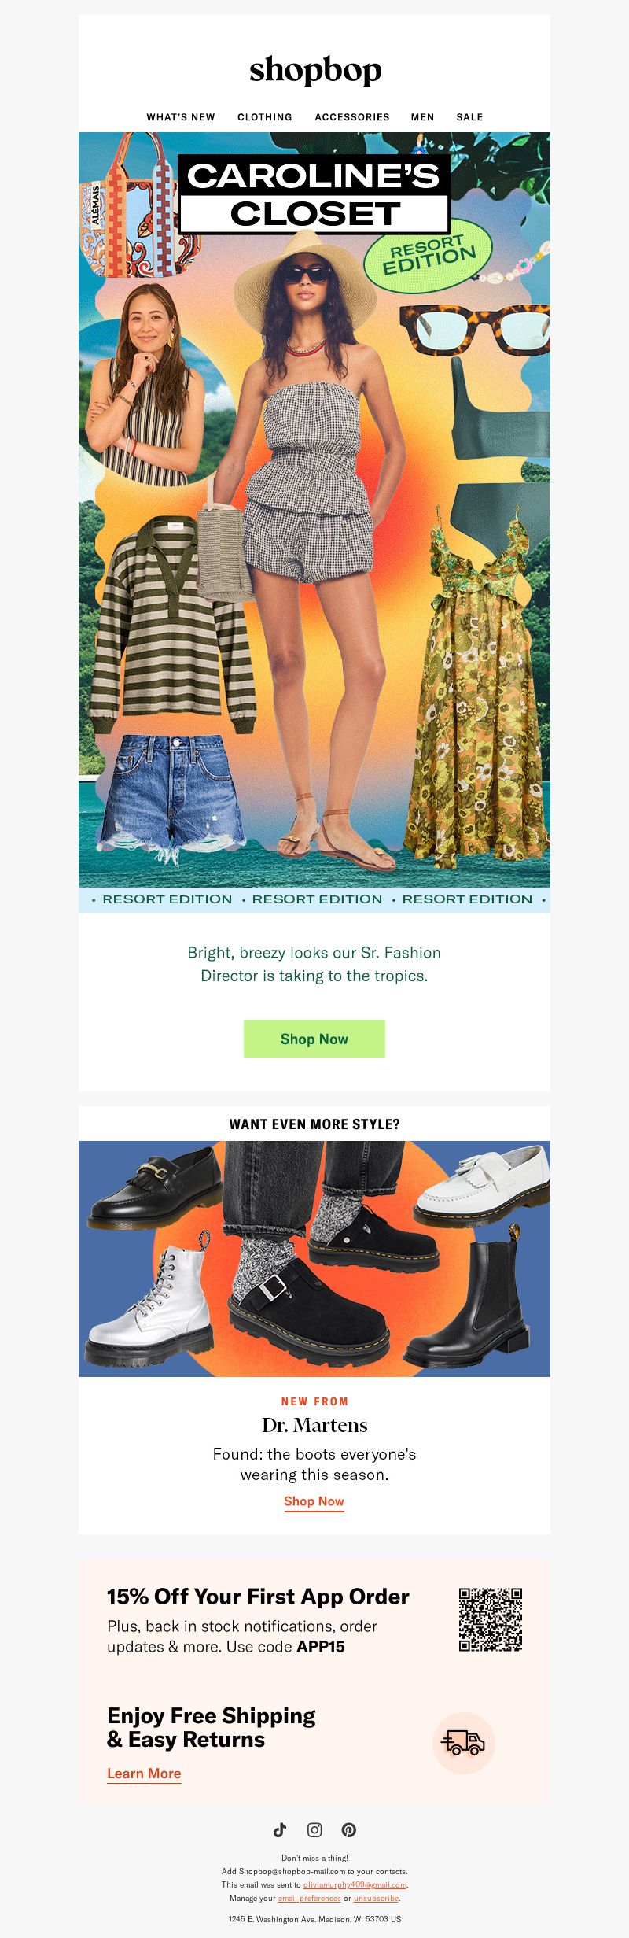
Task: Click the unsubscribe link
Action: pos(376,1898)
